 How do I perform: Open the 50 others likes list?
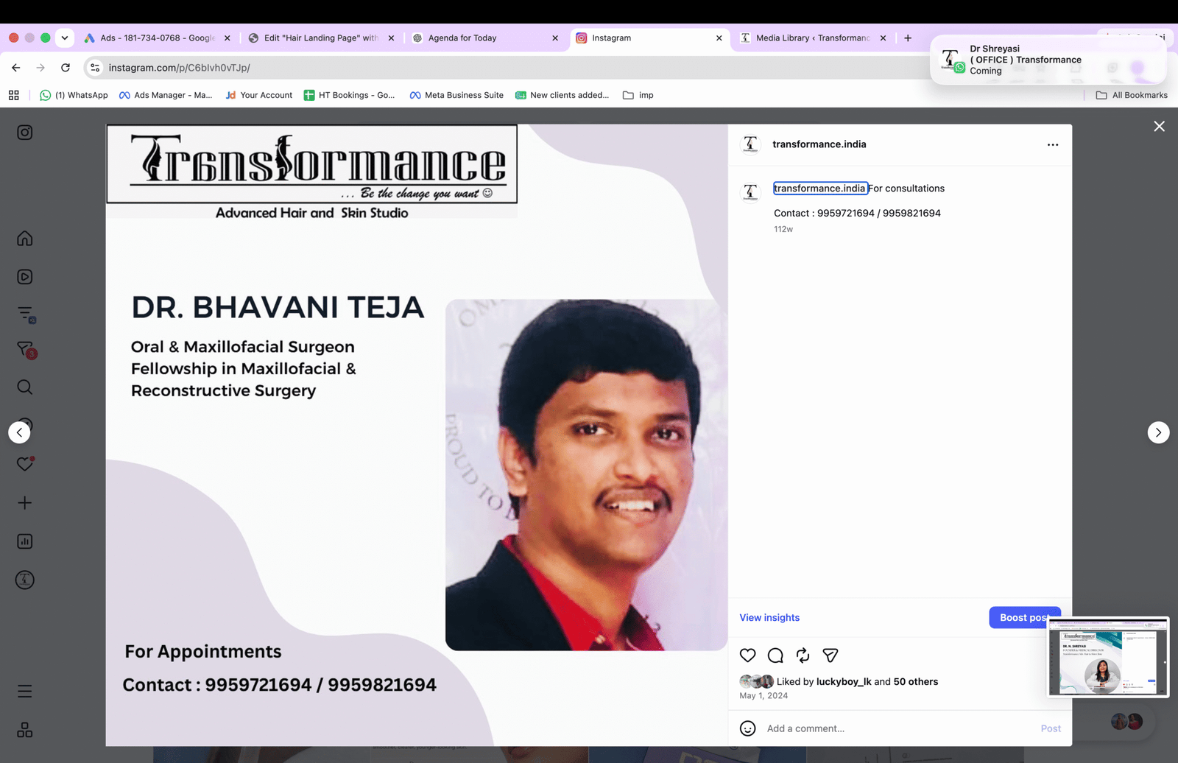[x=915, y=682]
